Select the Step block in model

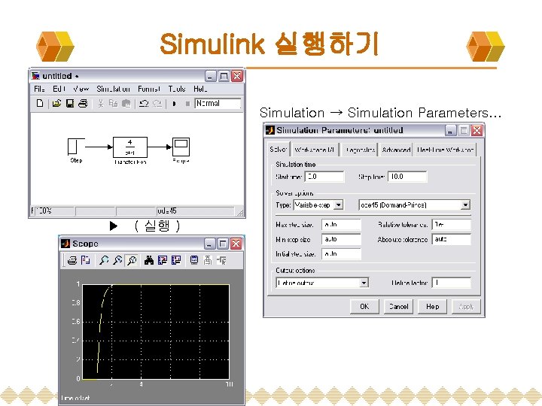point(76,147)
